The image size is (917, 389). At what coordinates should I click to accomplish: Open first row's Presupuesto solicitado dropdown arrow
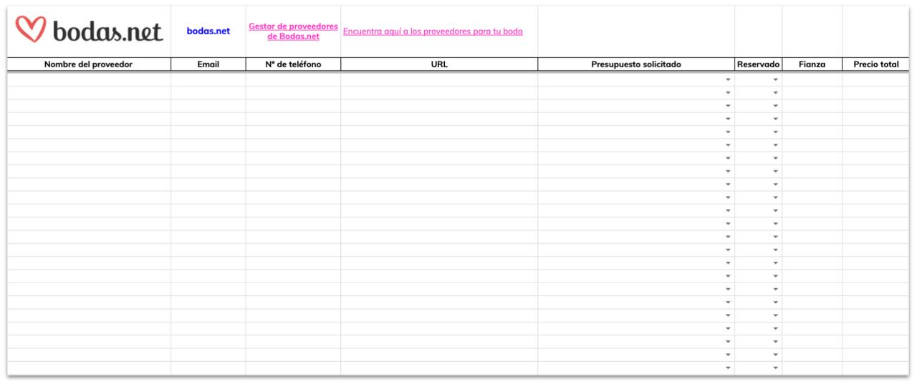(728, 79)
